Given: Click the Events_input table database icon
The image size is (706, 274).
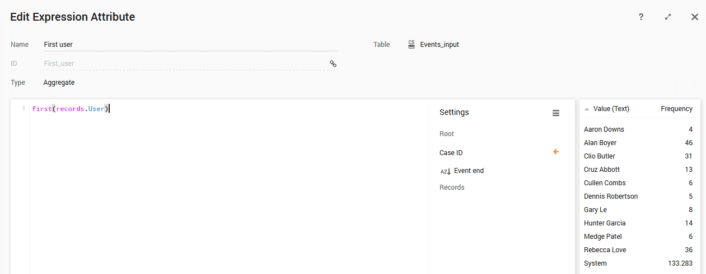Looking at the screenshot, I should (412, 45).
